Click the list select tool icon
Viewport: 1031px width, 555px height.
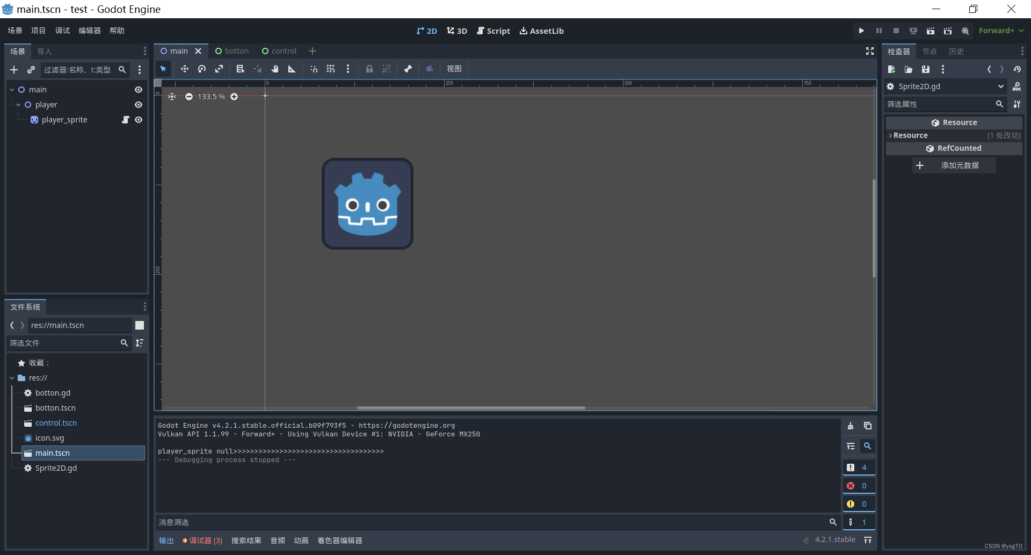(240, 69)
